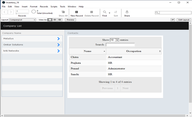The image size is (192, 117).
Task: Sort contacts by Name column header
Action: pos(88,51)
